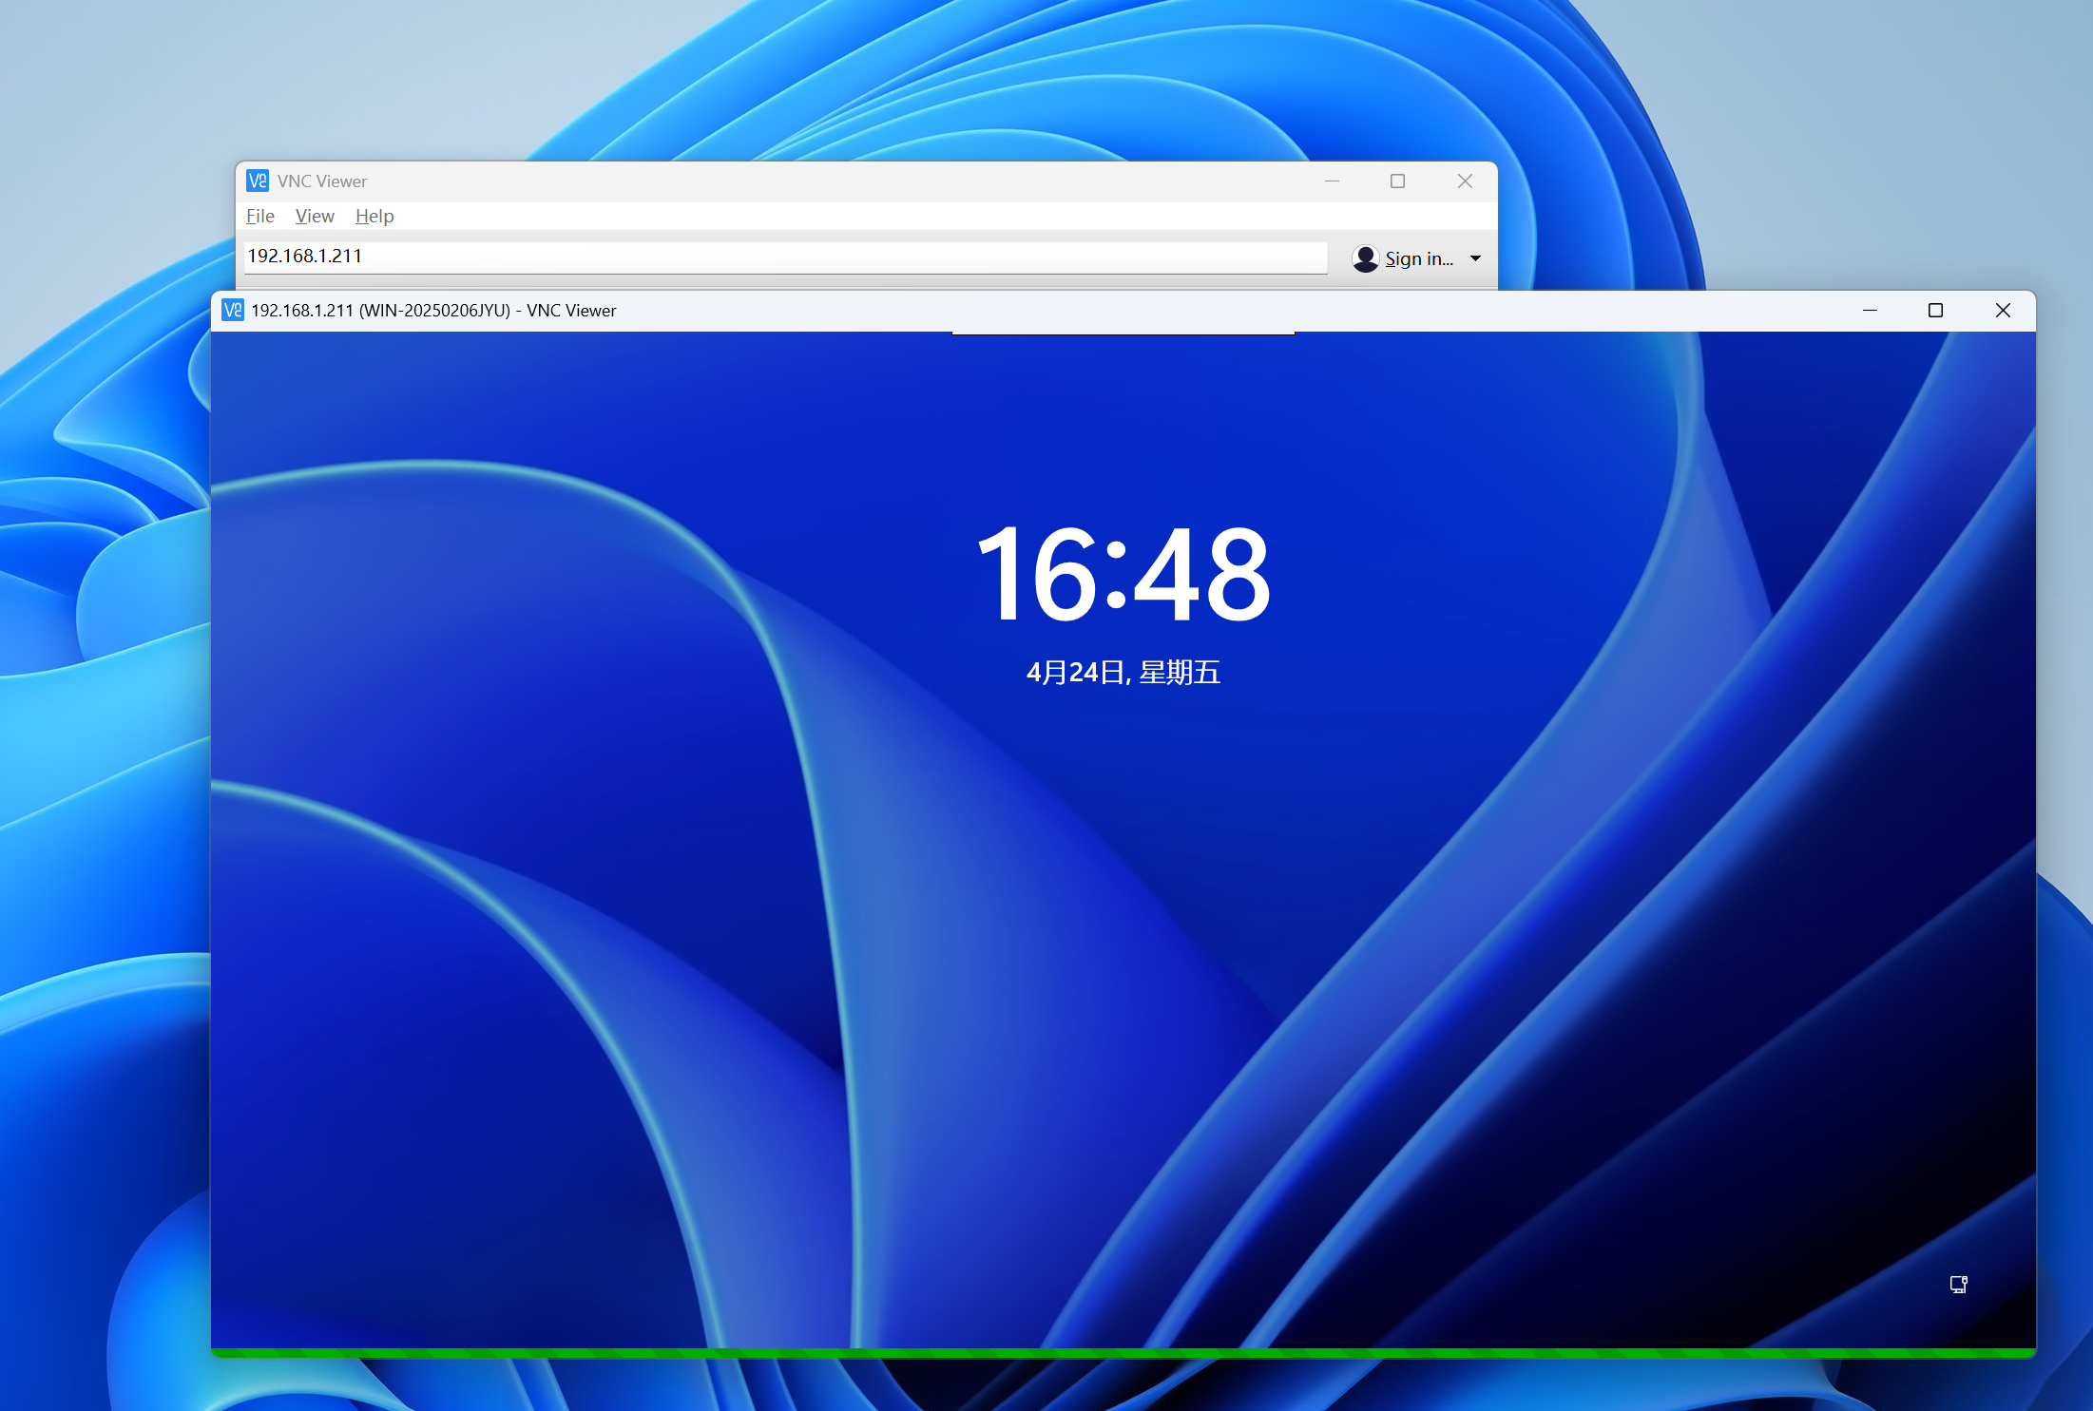Maximize the 192.168.1.211 session window
Screen dimensions: 2093x1411
[1935, 310]
